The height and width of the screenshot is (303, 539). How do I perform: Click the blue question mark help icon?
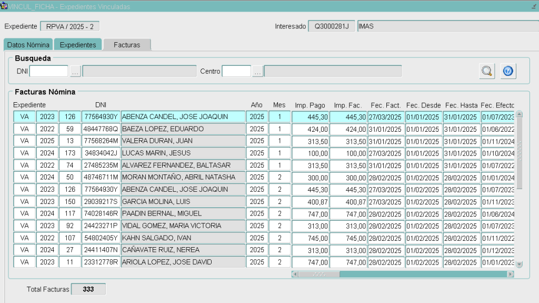point(508,71)
